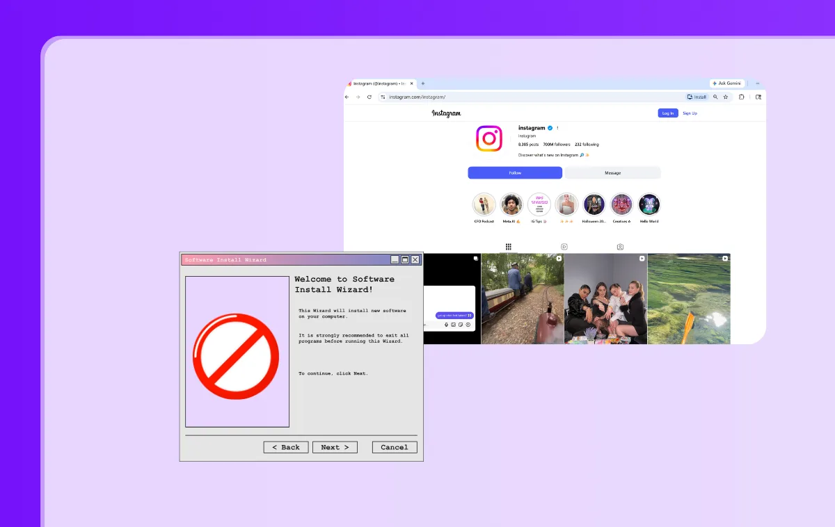
Task: Bookmark this page with the star icon
Action: point(726,97)
